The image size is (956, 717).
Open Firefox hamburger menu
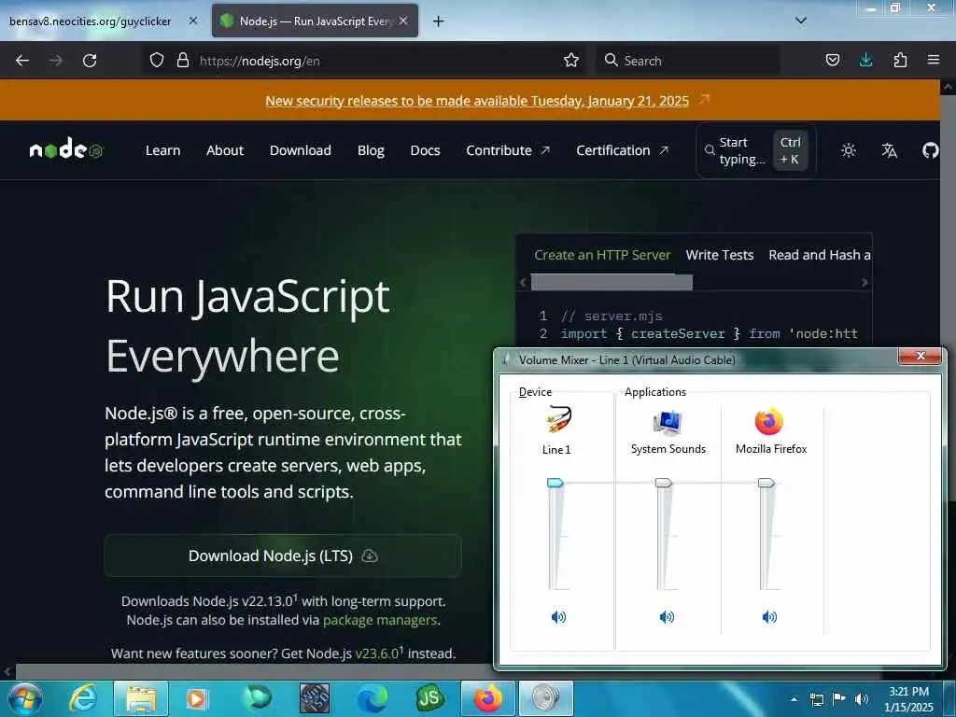933,61
